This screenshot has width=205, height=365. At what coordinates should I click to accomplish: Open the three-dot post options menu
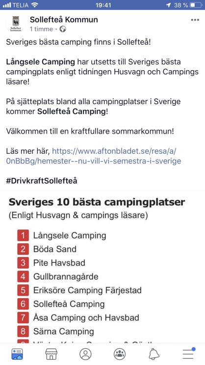[x=195, y=20]
